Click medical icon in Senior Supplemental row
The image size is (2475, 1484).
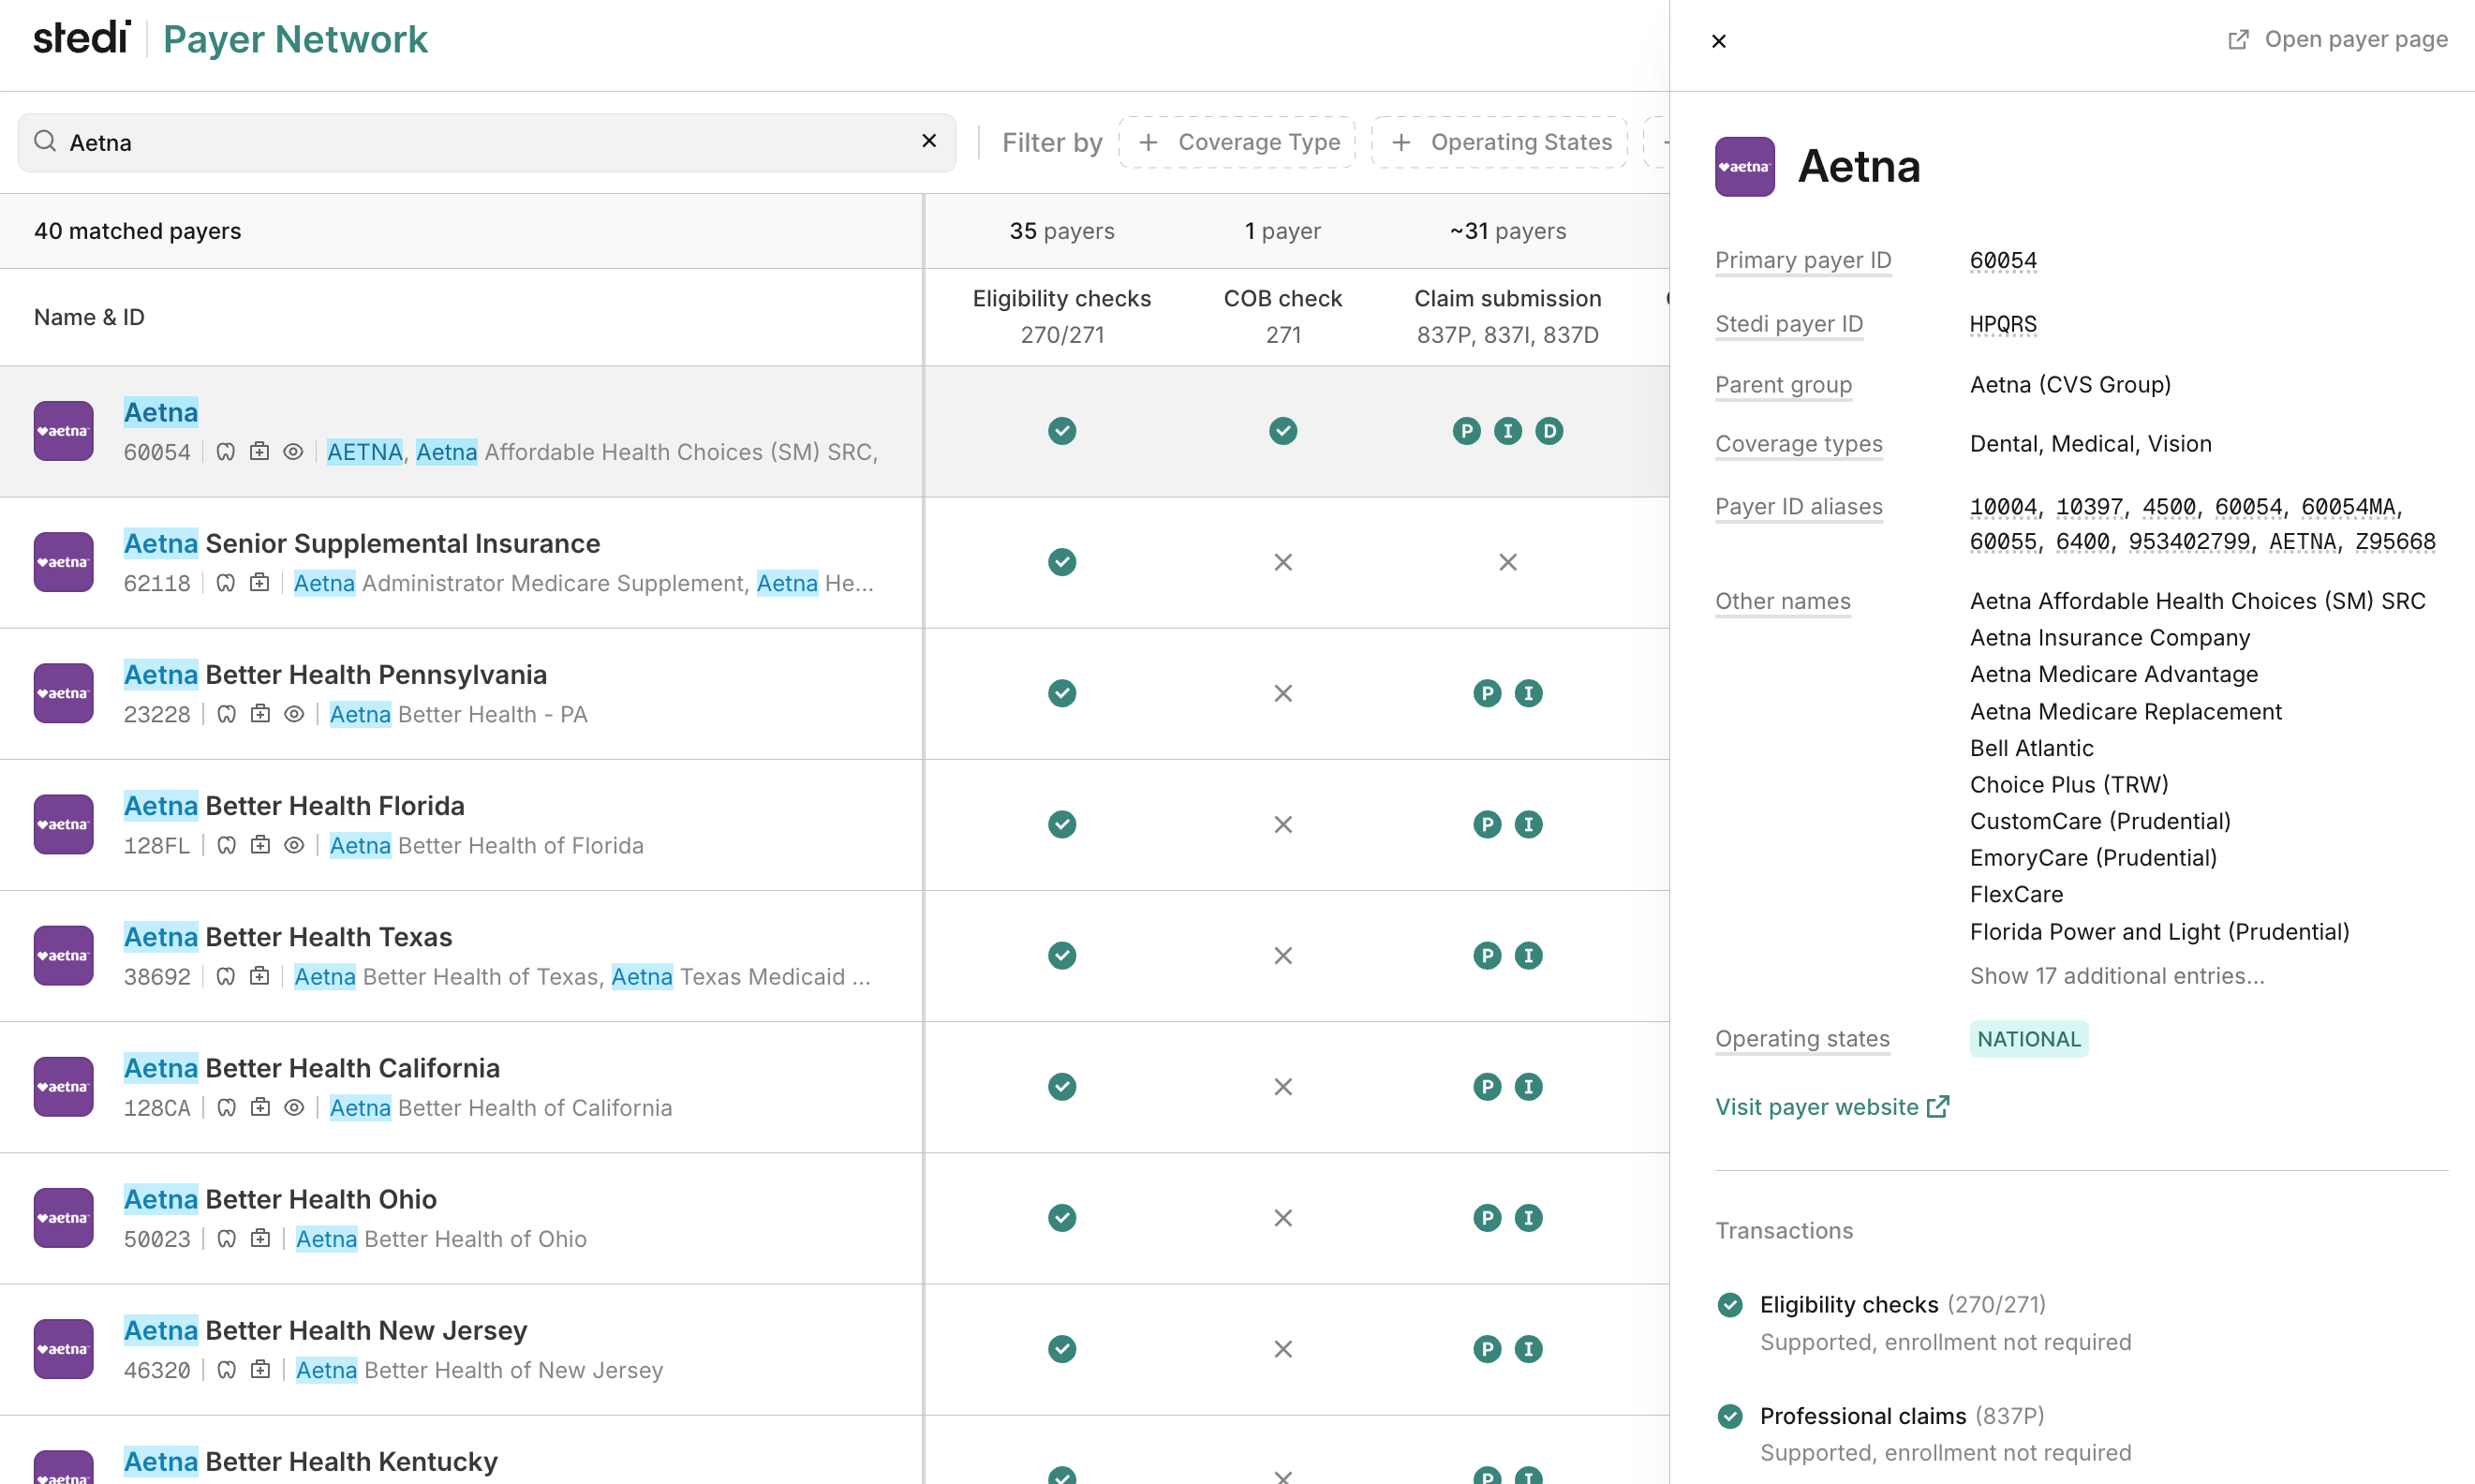tap(259, 583)
